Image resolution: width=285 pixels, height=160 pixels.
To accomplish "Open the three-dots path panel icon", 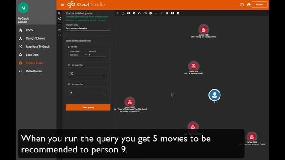I will pyautogui.click(x=59, y=24).
